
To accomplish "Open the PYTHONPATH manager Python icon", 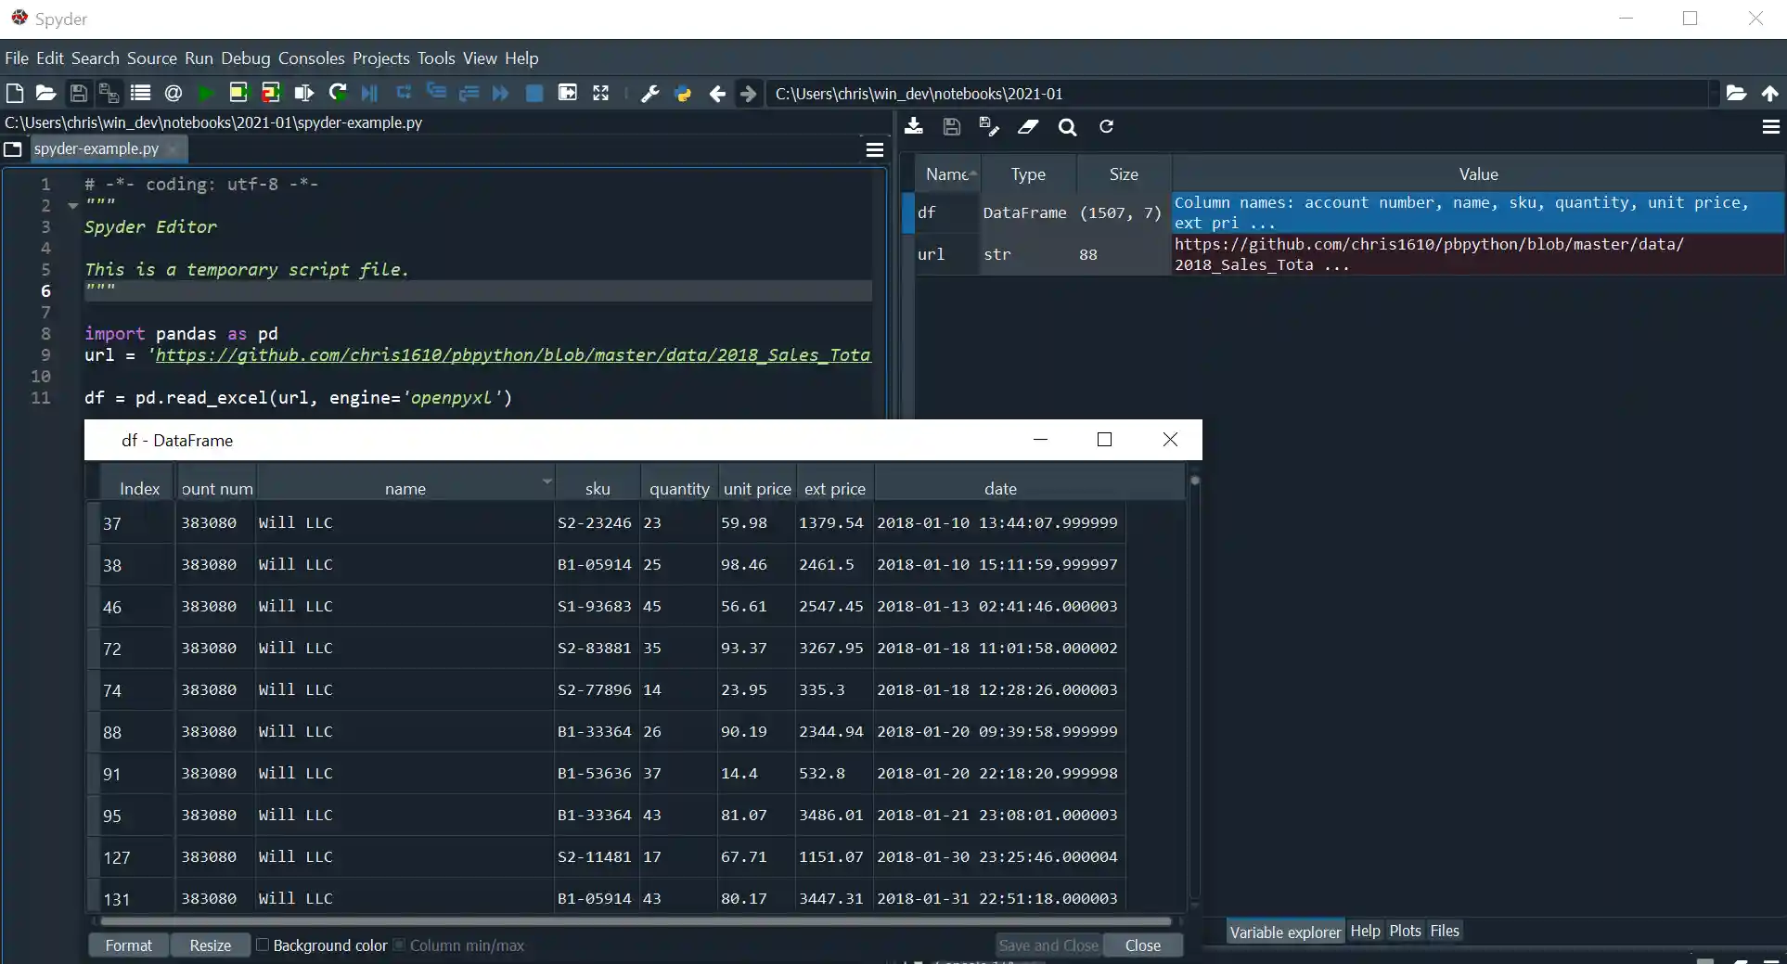I will pyautogui.click(x=683, y=94).
